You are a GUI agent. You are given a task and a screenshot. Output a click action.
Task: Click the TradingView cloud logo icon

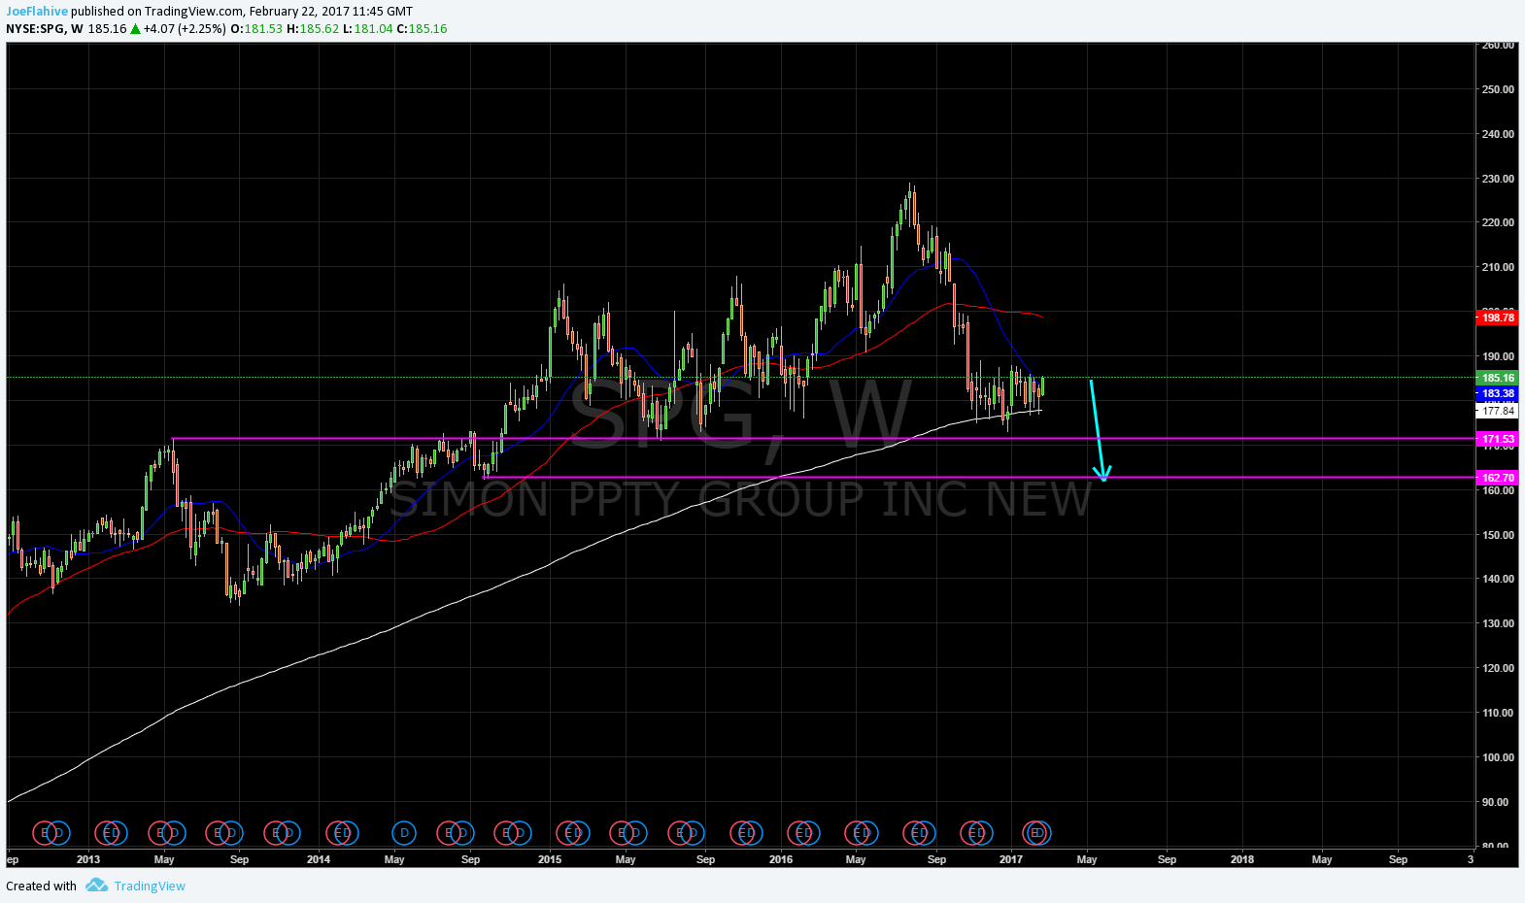point(96,885)
